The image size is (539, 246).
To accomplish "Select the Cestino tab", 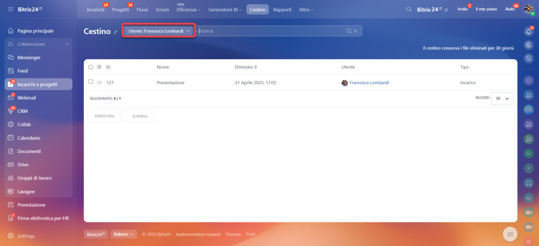I will (x=258, y=10).
